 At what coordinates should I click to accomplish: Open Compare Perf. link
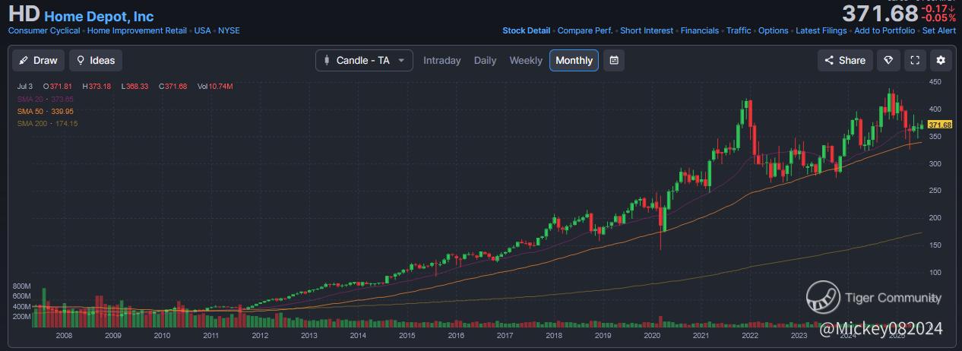[585, 31]
